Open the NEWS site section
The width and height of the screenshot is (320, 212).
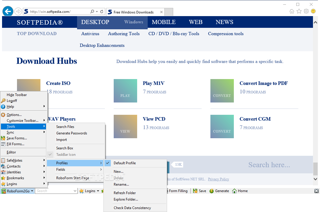pyautogui.click(x=224, y=22)
